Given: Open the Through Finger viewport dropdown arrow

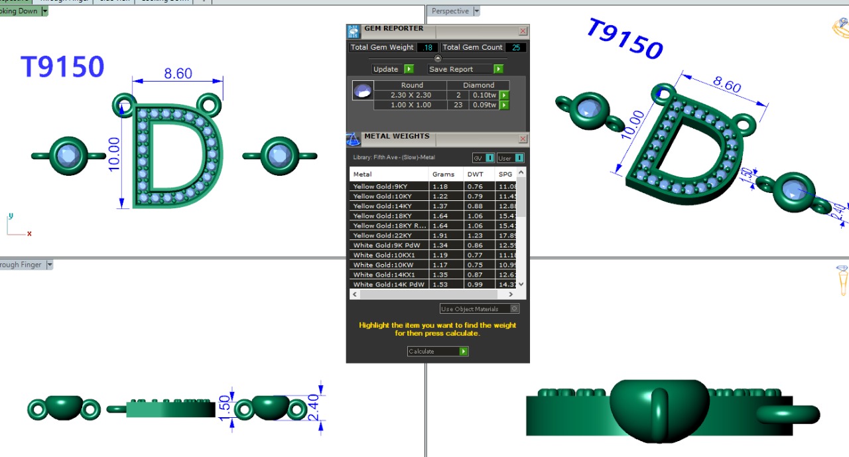Looking at the screenshot, I should click(x=49, y=265).
